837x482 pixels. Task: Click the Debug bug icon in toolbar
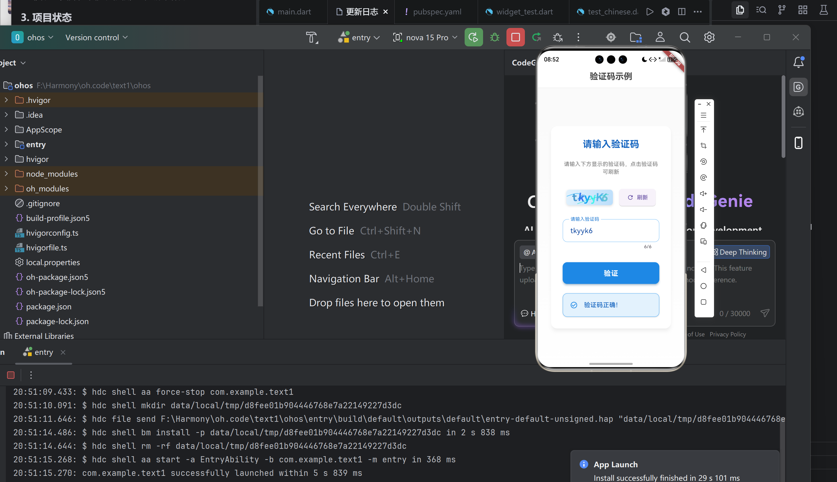coord(495,37)
